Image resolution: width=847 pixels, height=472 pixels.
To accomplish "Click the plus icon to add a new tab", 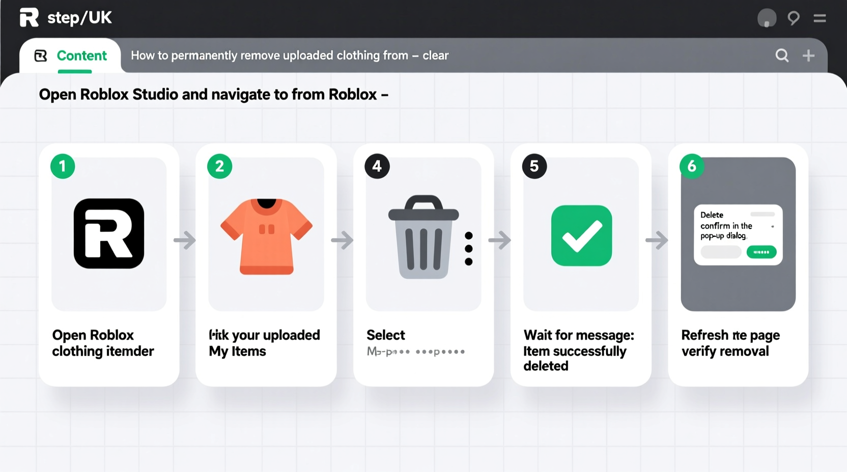I will (809, 55).
